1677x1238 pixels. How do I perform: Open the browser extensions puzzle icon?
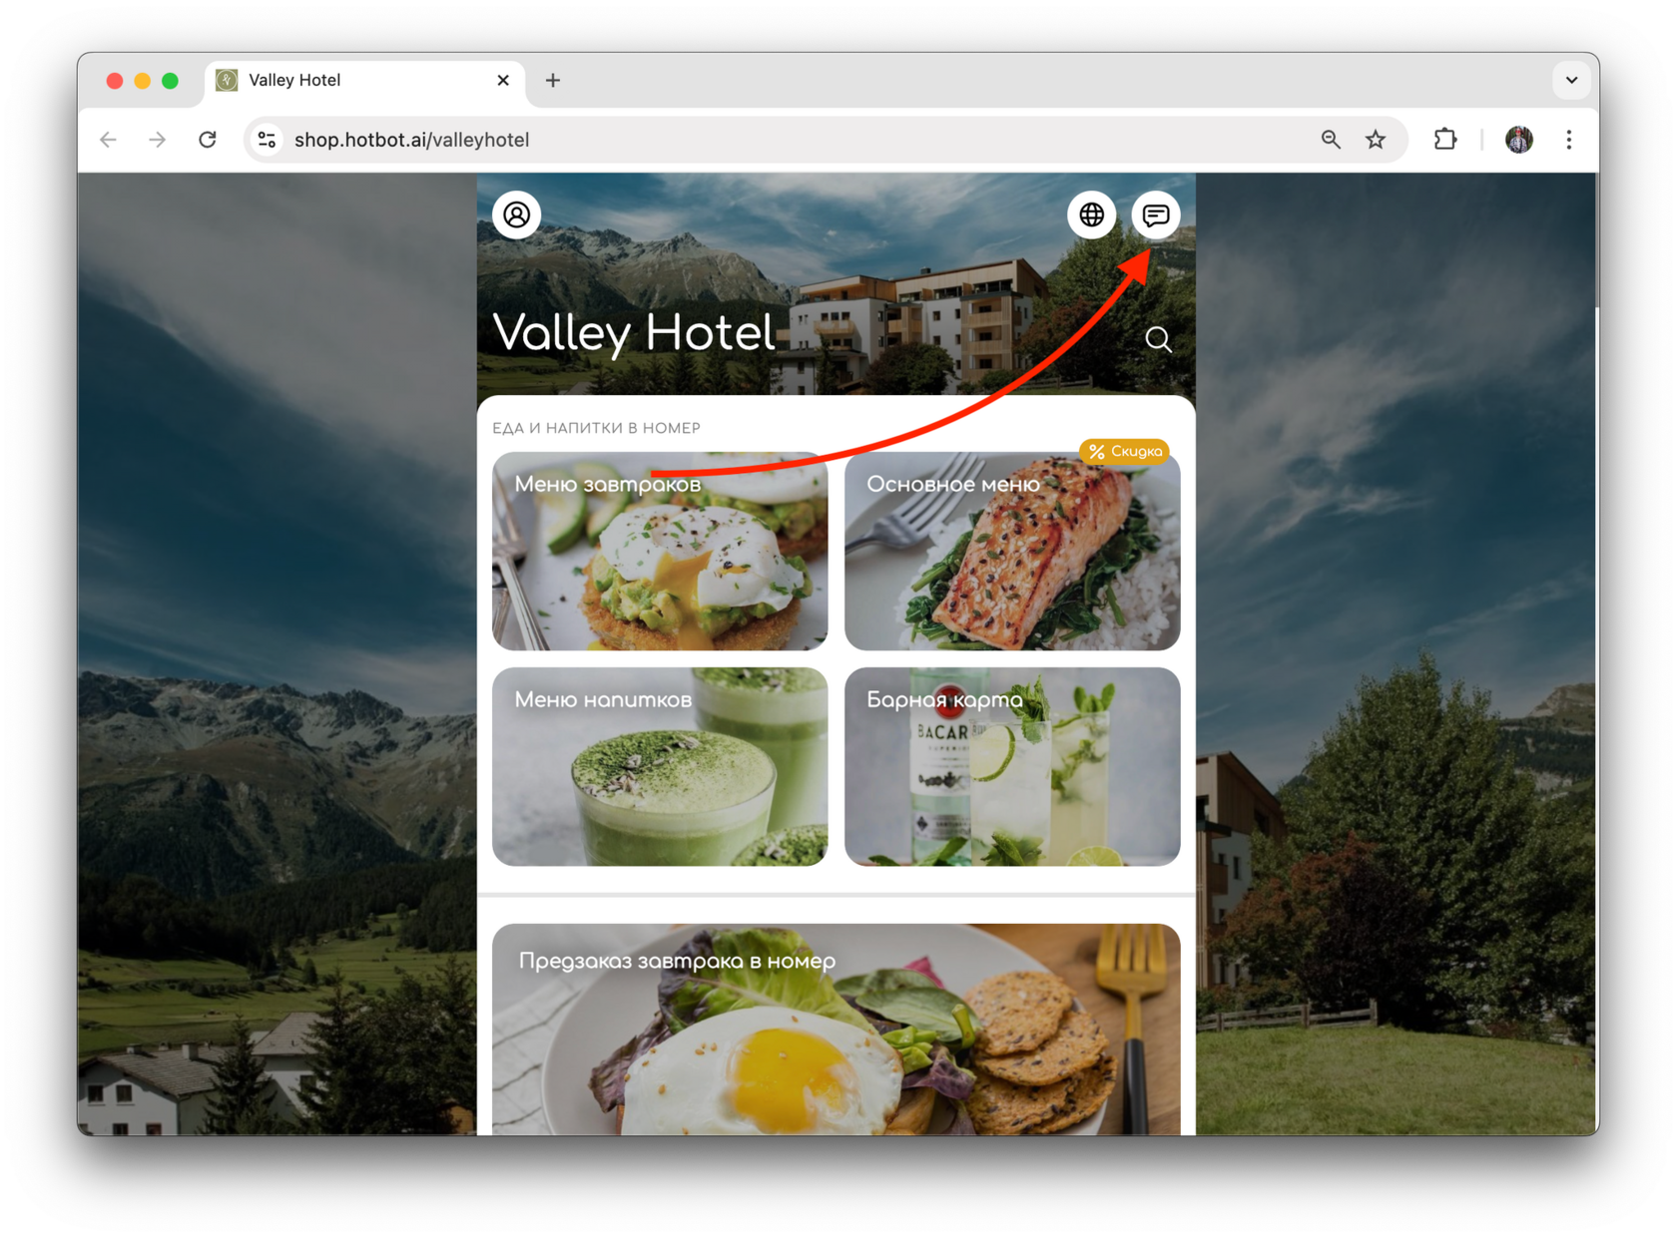tap(1444, 140)
